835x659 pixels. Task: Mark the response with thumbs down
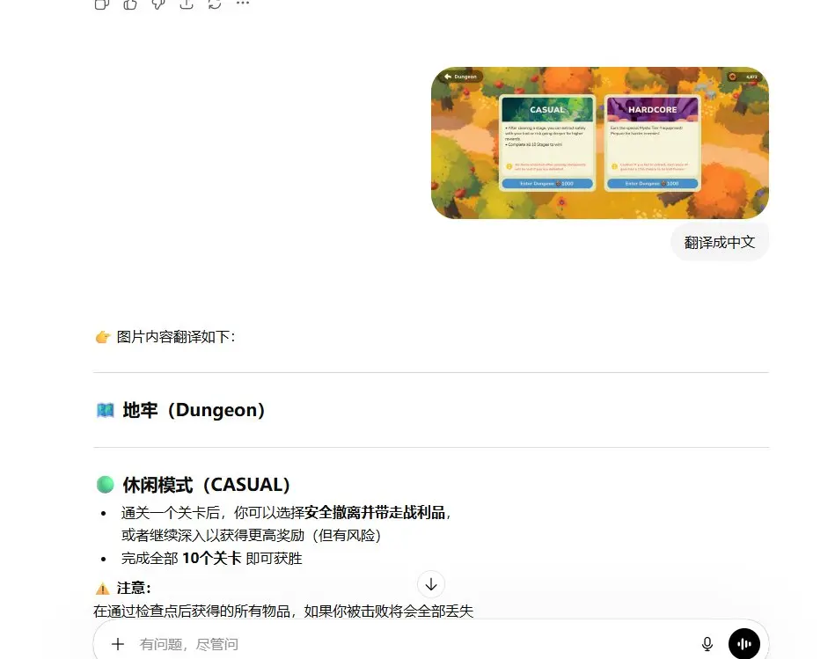point(158,4)
